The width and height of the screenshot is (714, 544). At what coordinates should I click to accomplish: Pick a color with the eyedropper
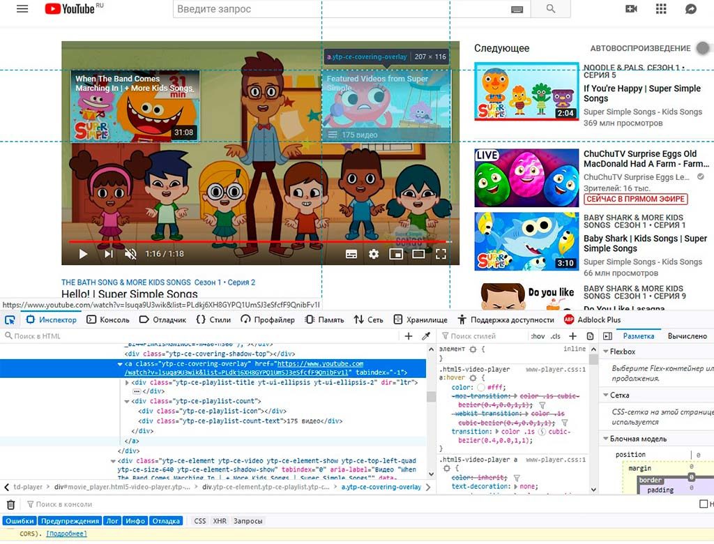(x=426, y=335)
